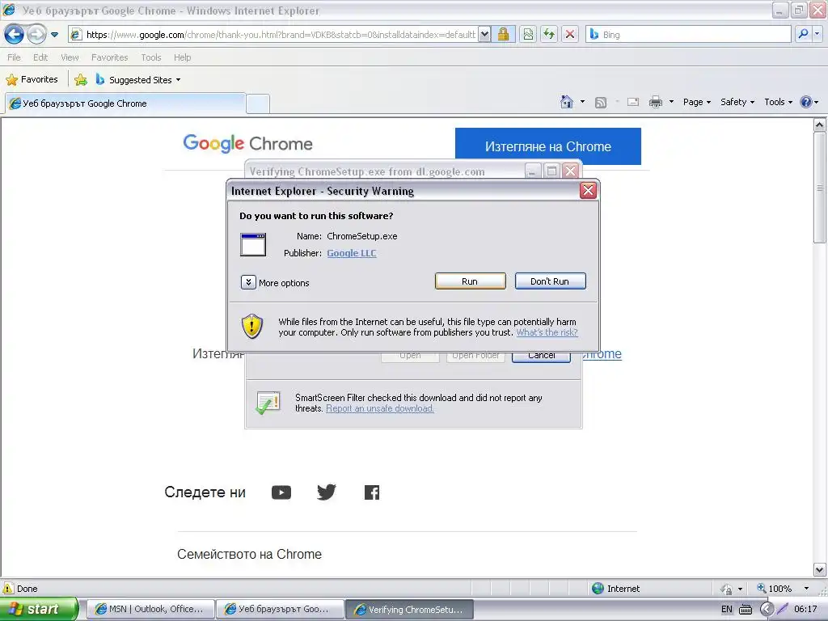Screen dimensions: 828x621
Task: Click the What's the risk link
Action: point(547,332)
